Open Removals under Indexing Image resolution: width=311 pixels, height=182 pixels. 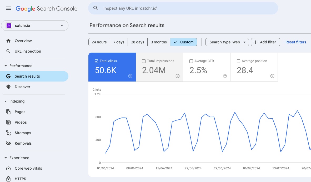pos(34,143)
